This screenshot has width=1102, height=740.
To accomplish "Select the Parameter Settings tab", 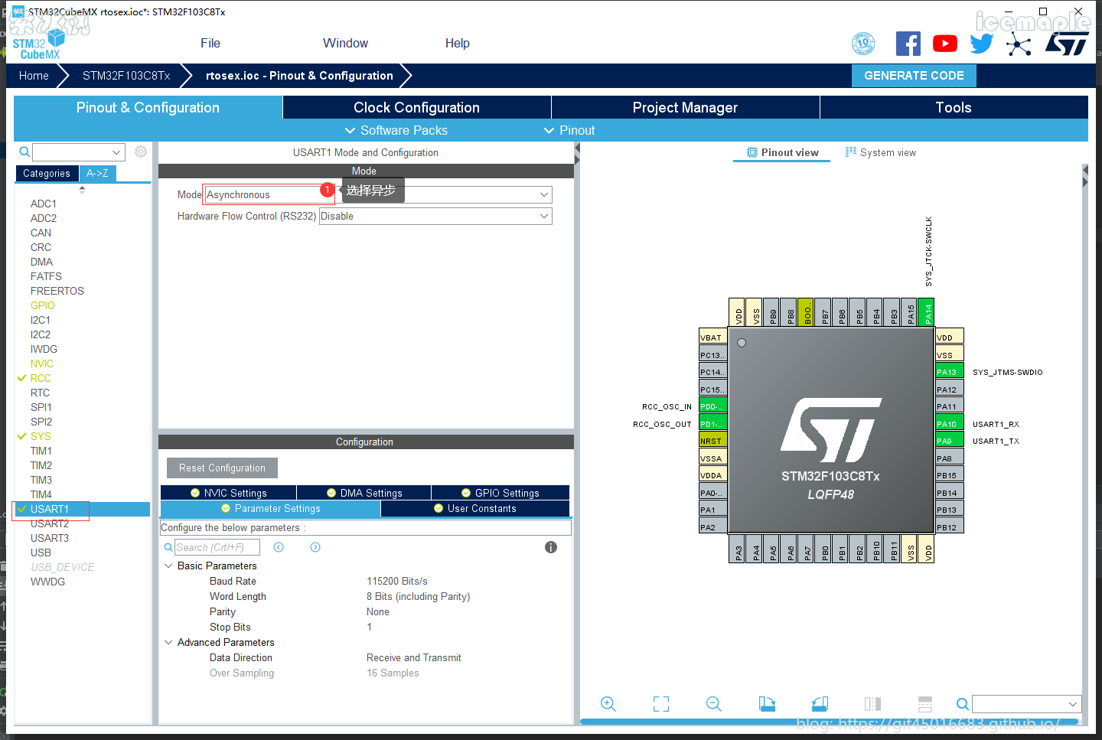I will 270,508.
